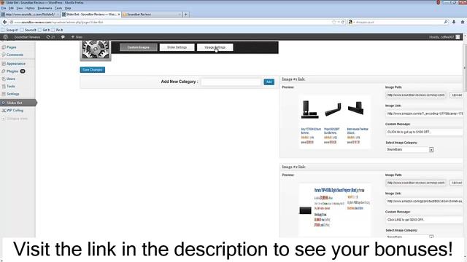Click Image #2 Image Path field

[x=416, y=183]
